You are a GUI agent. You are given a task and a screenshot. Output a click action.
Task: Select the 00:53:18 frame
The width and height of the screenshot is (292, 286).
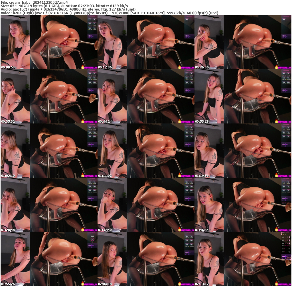(x=243, y=96)
